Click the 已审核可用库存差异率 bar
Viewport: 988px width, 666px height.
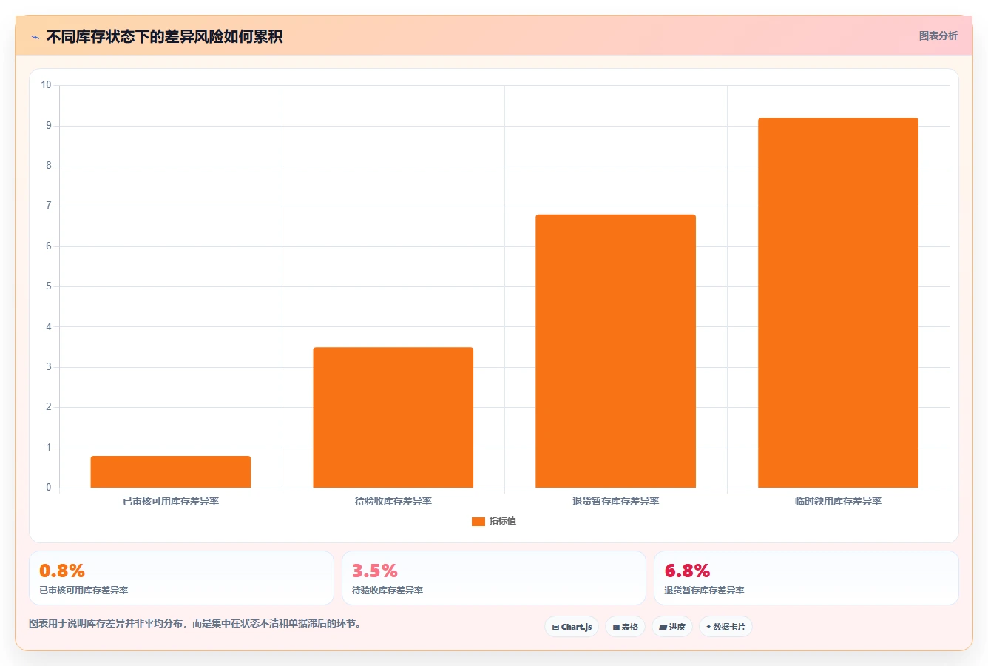[x=171, y=472]
